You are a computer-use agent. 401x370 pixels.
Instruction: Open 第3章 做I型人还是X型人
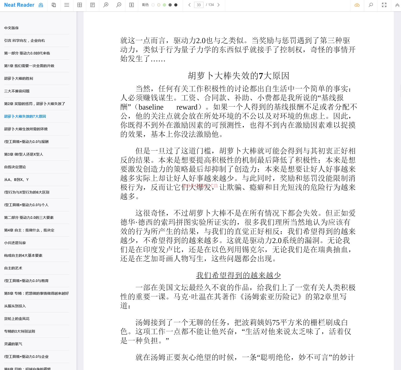(24, 154)
